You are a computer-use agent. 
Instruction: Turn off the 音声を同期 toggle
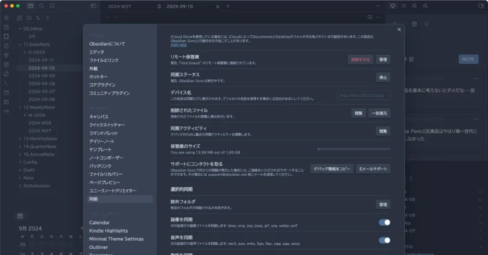coord(384,240)
